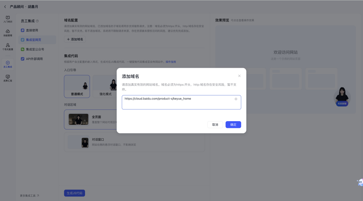
Task: Select the 集成至公众号 menu item
Action: pyautogui.click(x=35, y=49)
